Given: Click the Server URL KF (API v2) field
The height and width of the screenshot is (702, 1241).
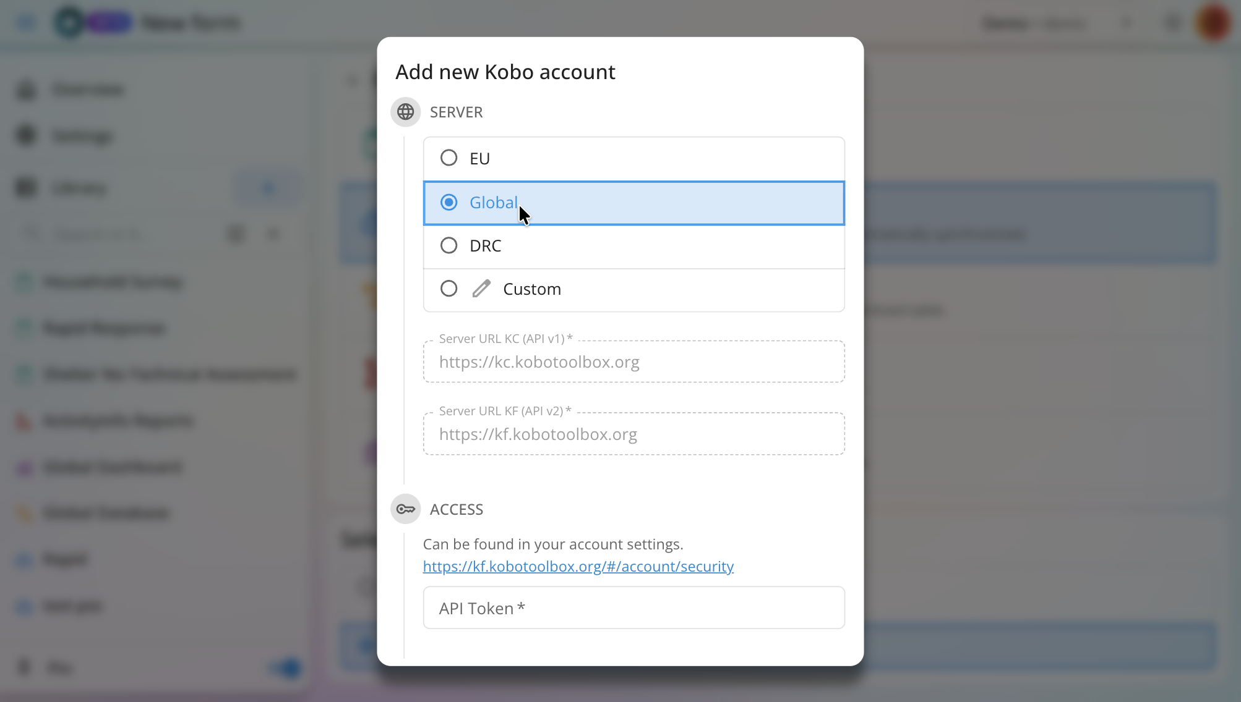Looking at the screenshot, I should point(633,434).
